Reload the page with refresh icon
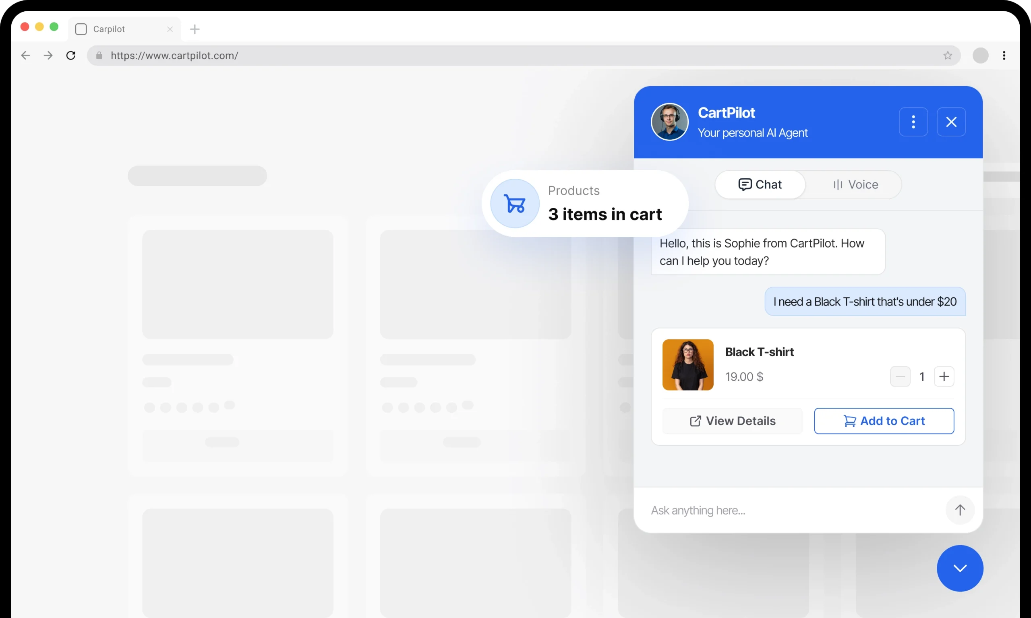This screenshot has height=618, width=1031. pyautogui.click(x=71, y=56)
